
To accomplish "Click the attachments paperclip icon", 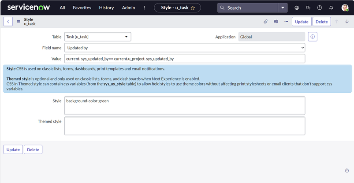I will 265,22.
